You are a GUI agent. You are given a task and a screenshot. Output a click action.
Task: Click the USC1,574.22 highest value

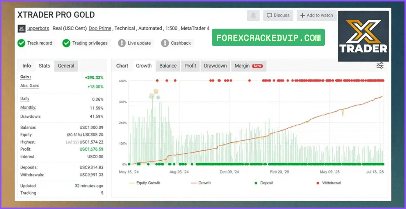coord(91,142)
